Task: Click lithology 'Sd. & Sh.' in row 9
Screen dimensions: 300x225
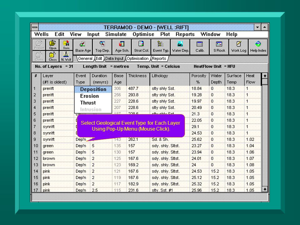Action: 160,139
